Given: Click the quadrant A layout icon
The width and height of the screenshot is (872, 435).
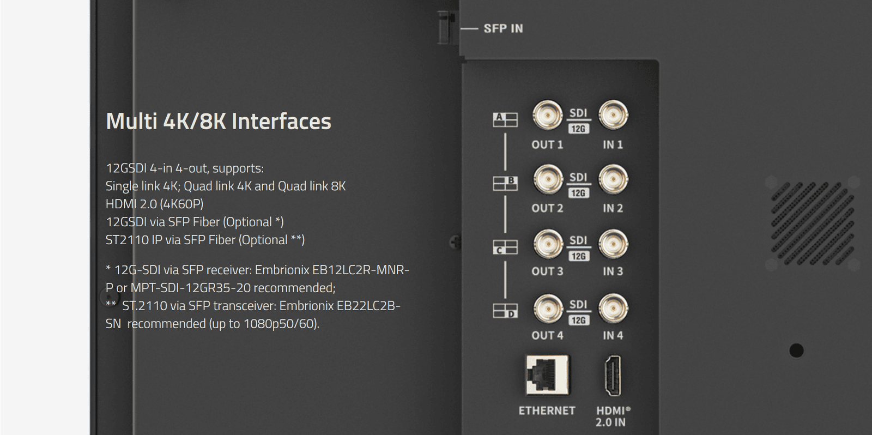Looking at the screenshot, I should click(505, 119).
